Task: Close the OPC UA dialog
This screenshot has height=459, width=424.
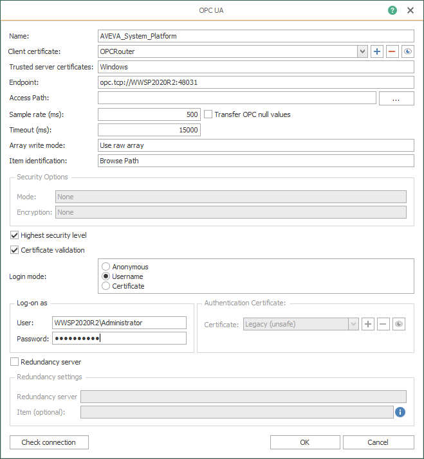Action: [410, 10]
